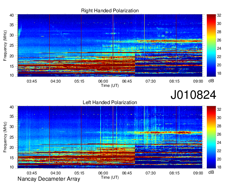Click the Frequency (MHz) axis label of Left Handed plot

pos(5,137)
